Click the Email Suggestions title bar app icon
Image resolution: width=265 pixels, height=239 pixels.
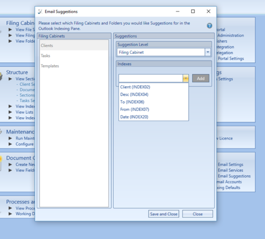coord(40,11)
